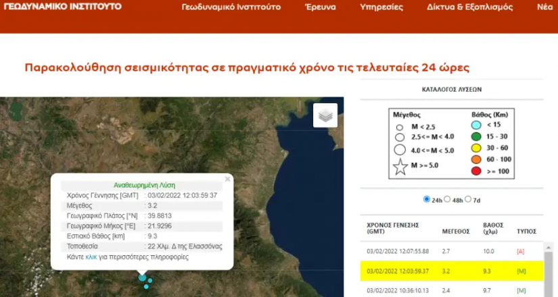Image resolution: width=558 pixels, height=297 pixels.
Task: Click the 'κλικ' link for more information
Action: 91,257
